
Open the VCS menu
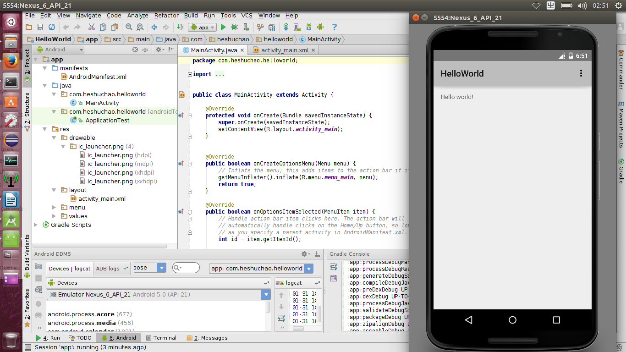247,15
